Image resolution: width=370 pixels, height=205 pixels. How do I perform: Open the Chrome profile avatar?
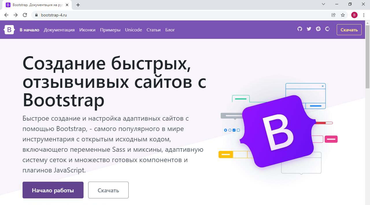coord(354,15)
